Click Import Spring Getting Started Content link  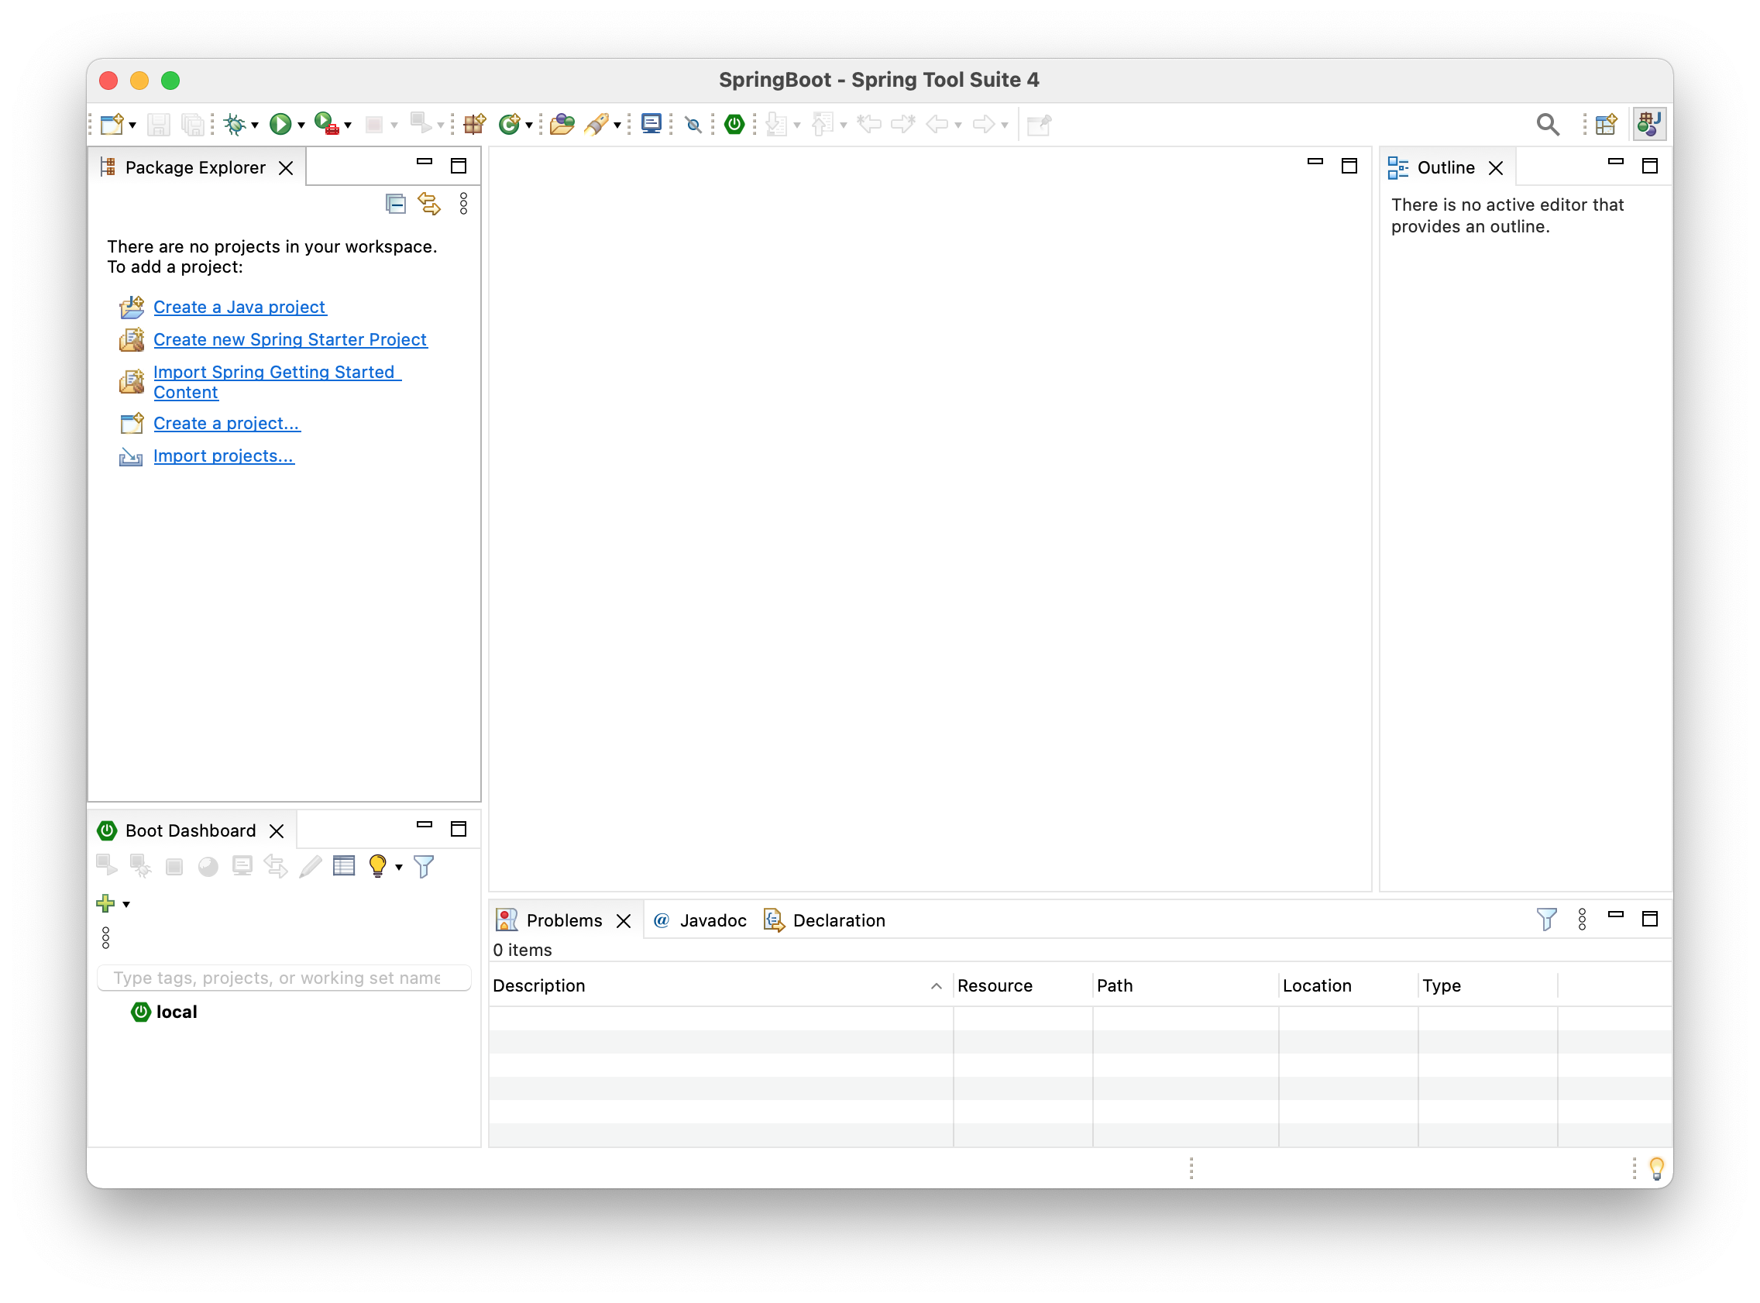click(x=276, y=382)
